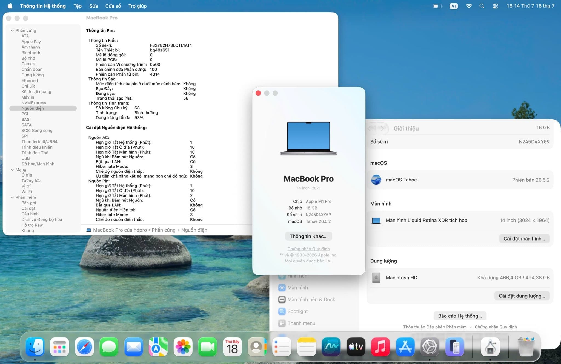Image resolution: width=561 pixels, height=364 pixels.
Task: Open the Sửa menu
Action: pyautogui.click(x=93, y=6)
